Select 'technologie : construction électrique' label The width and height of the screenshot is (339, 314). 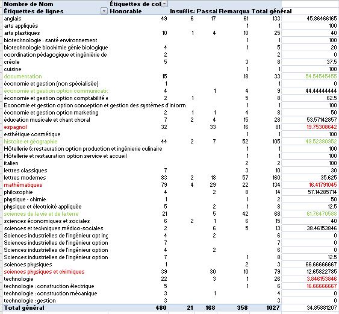(x=49, y=286)
